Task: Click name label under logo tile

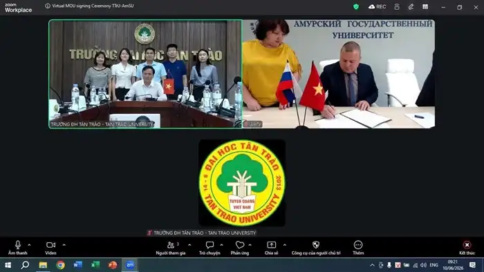Action: [x=202, y=233]
